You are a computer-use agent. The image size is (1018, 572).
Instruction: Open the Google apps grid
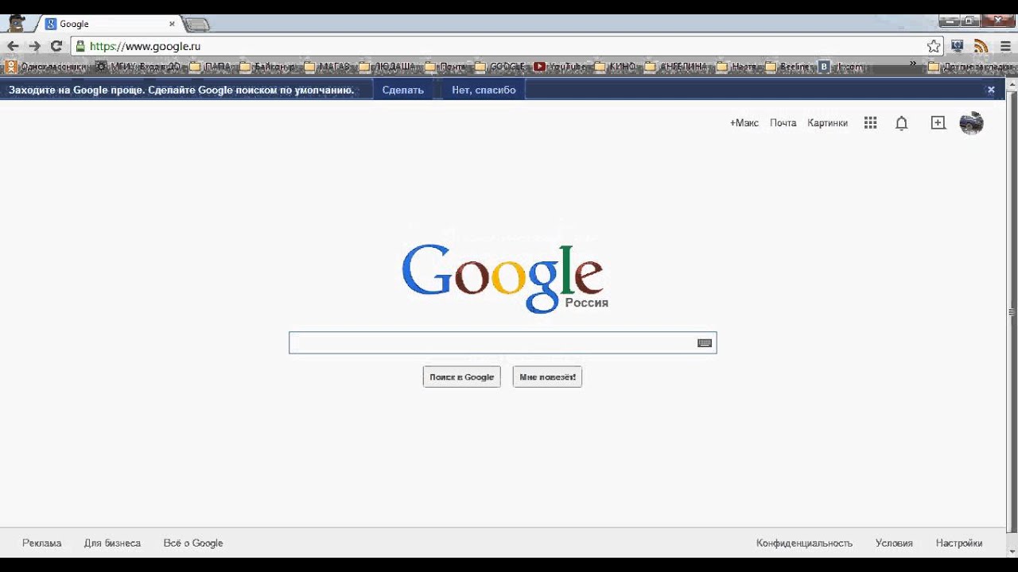[870, 123]
